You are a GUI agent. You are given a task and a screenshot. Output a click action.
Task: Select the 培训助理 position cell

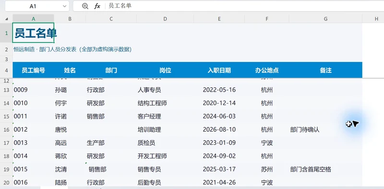165,130
